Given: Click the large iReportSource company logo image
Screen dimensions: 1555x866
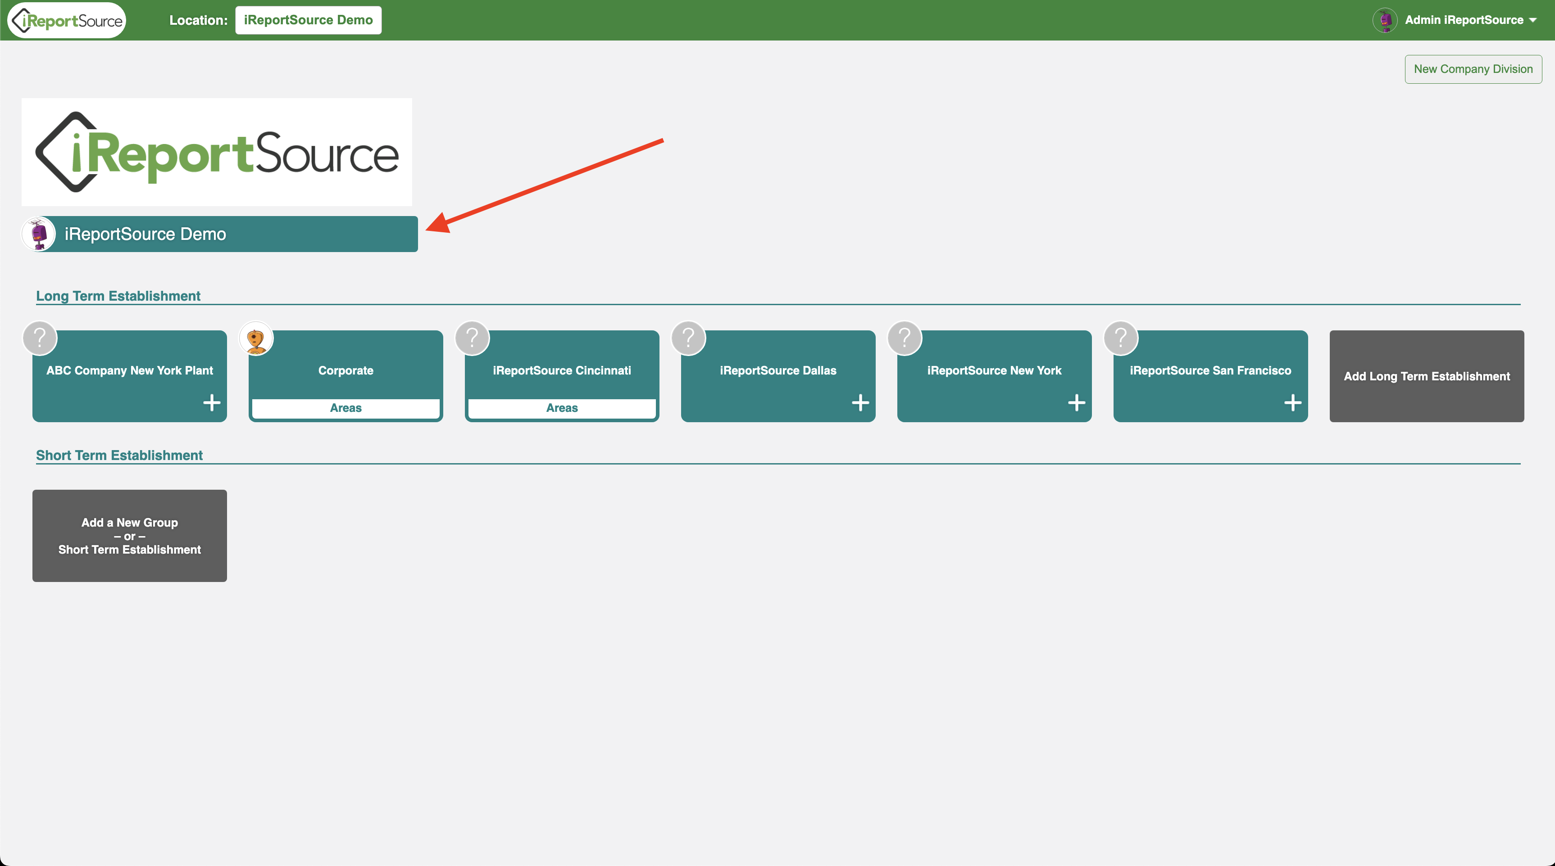Looking at the screenshot, I should click(x=217, y=152).
